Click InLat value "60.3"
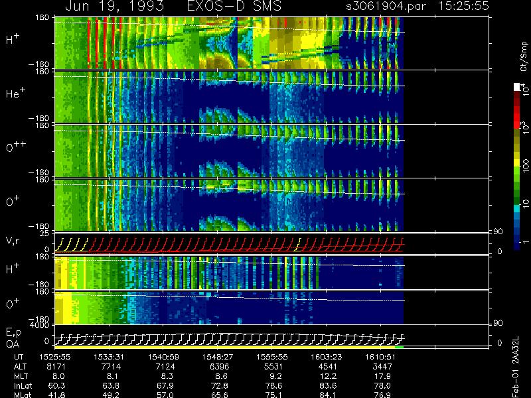 [56, 386]
